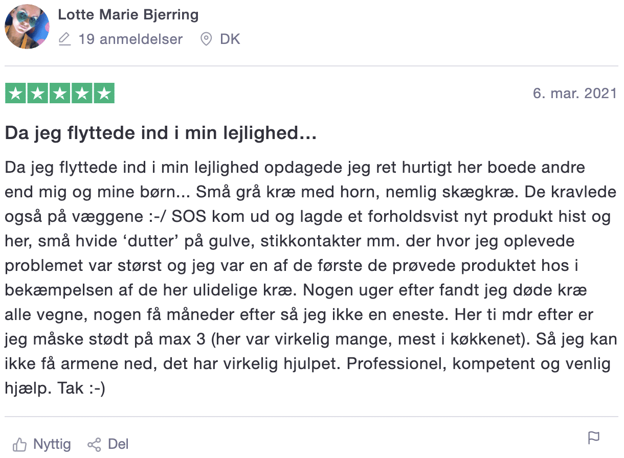Select the third green star of the rating
Viewport: 624px width, 458px height.
click(59, 93)
